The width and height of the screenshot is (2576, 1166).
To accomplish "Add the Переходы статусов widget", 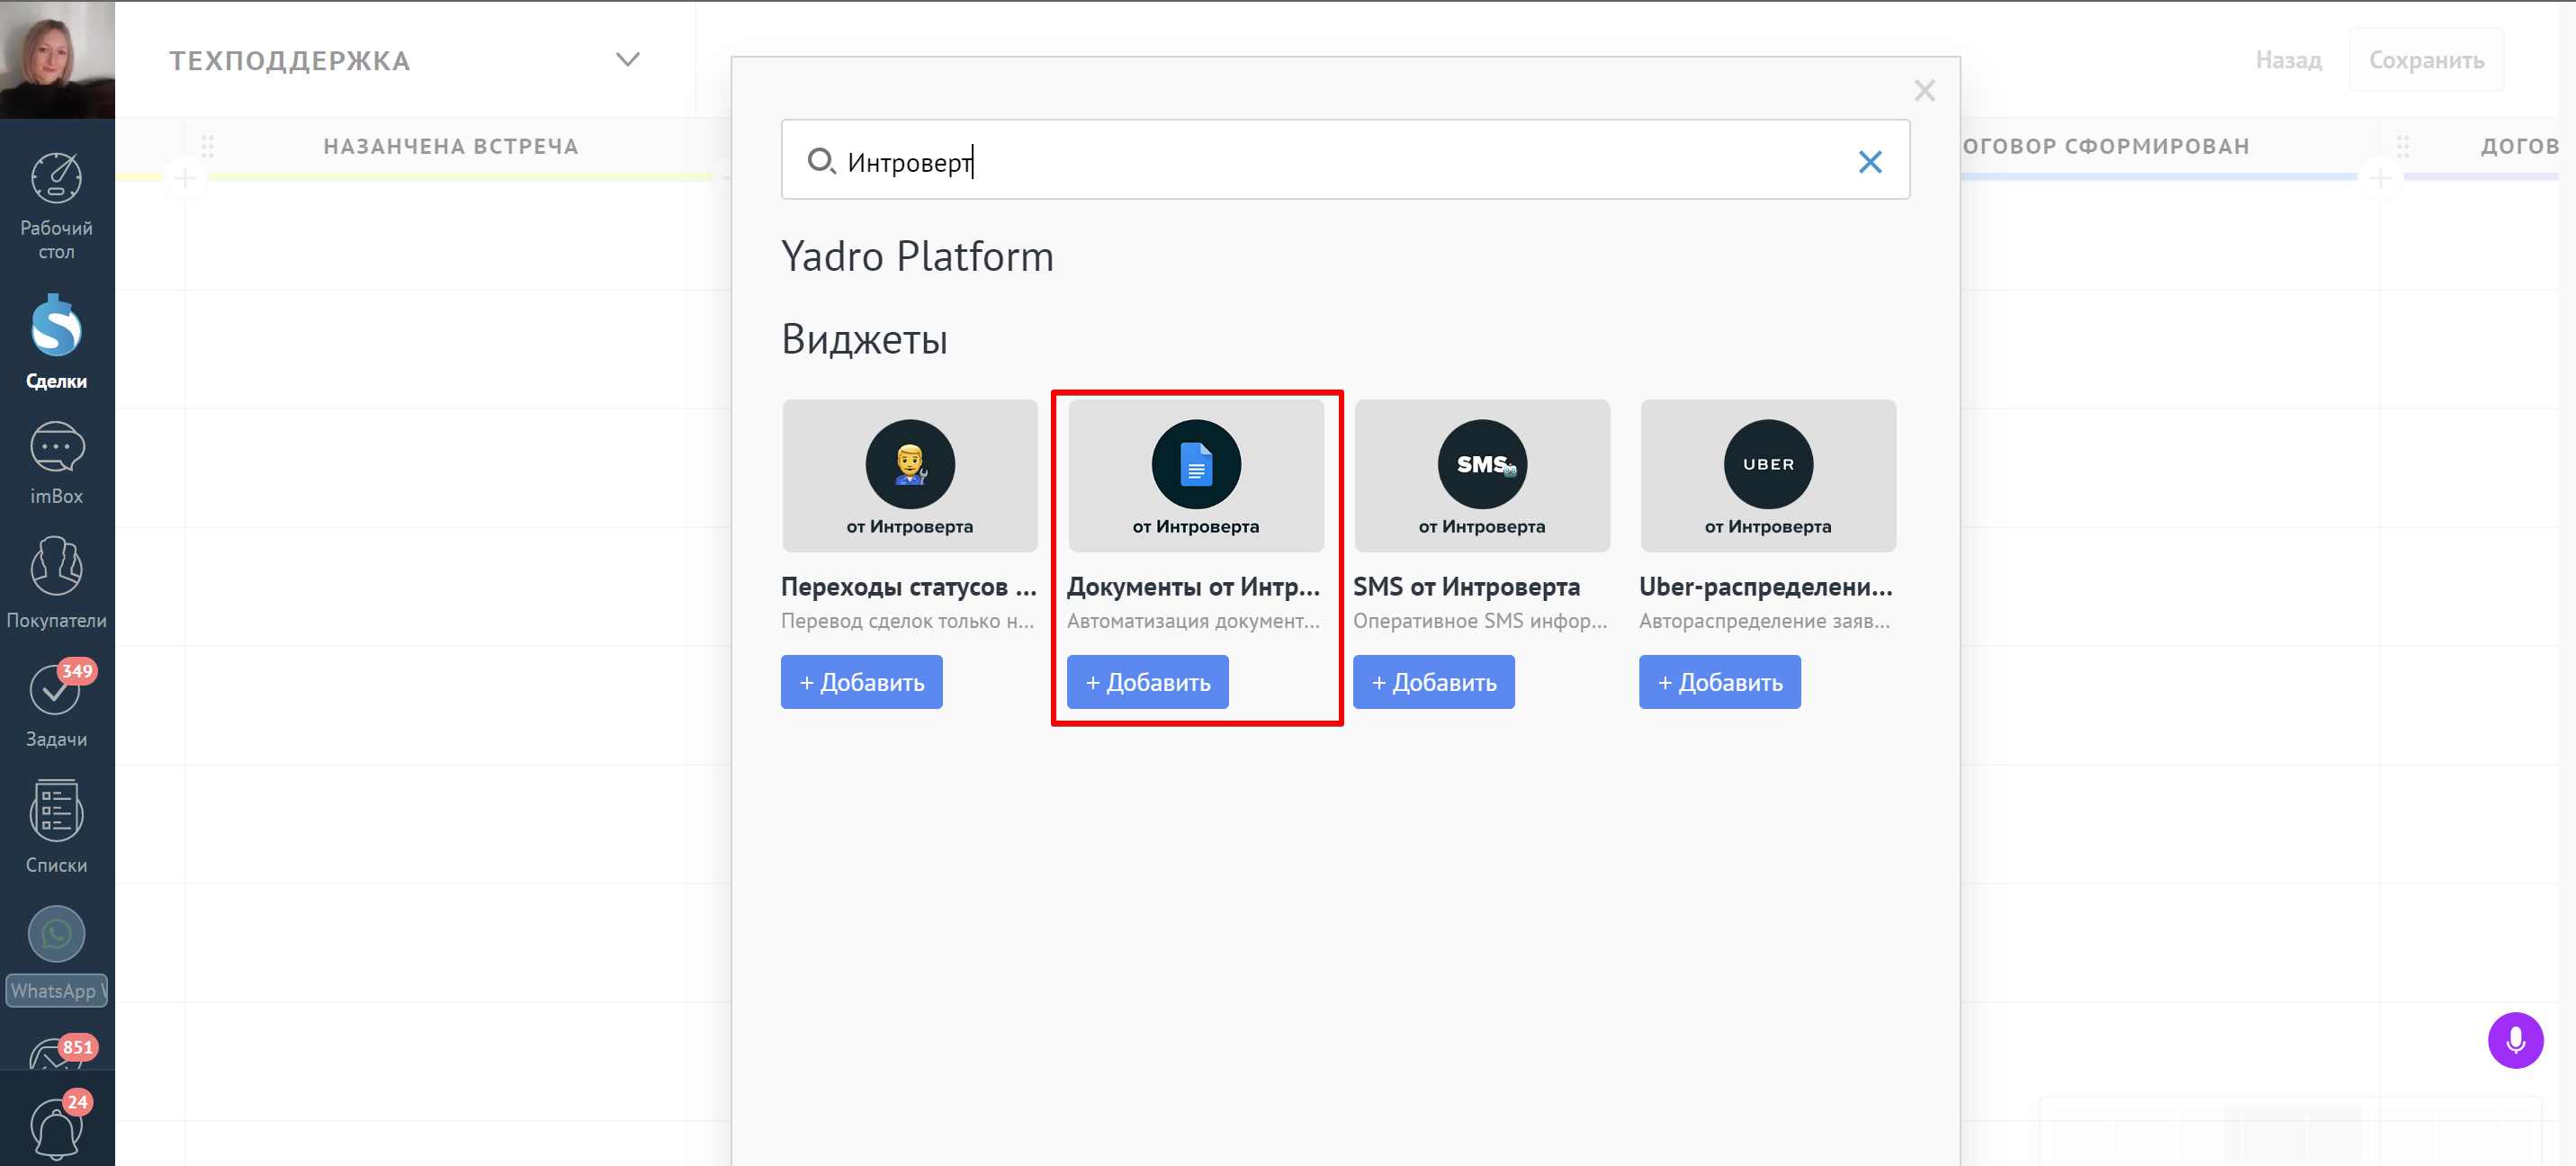I will coord(861,682).
